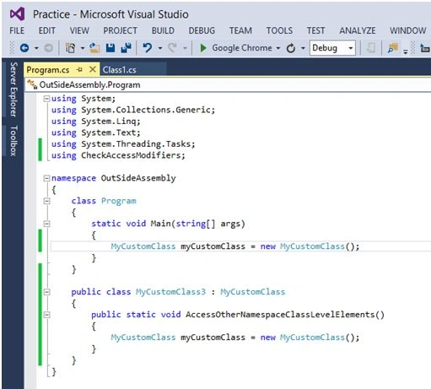Open the Toolbox side panel
The height and width of the screenshot is (389, 431).
point(13,141)
